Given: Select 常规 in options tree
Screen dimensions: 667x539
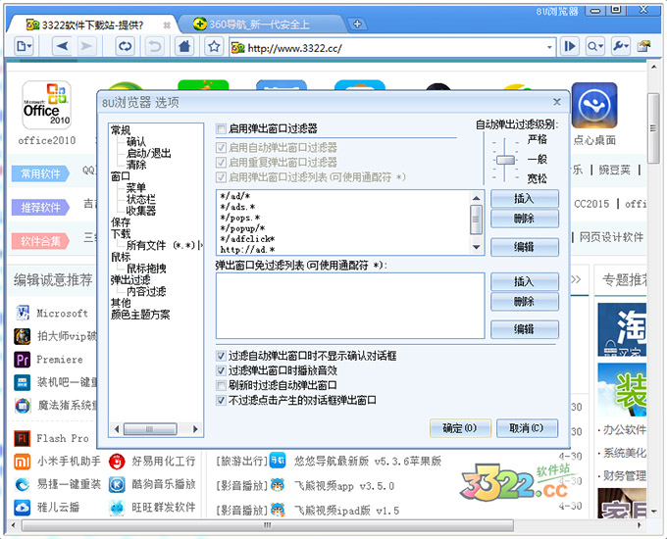Looking at the screenshot, I should pos(121,130).
